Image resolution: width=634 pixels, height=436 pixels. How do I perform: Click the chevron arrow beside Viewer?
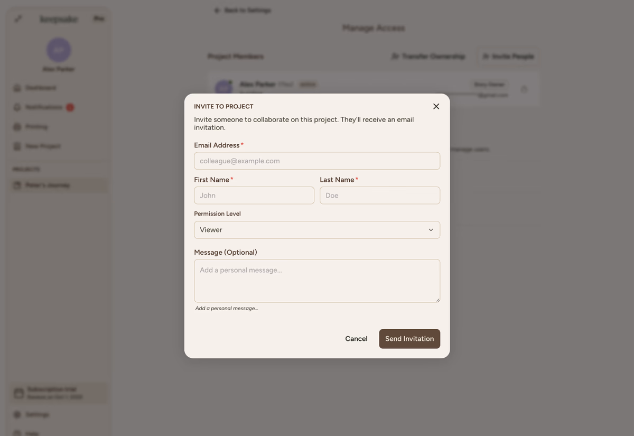pyautogui.click(x=431, y=230)
